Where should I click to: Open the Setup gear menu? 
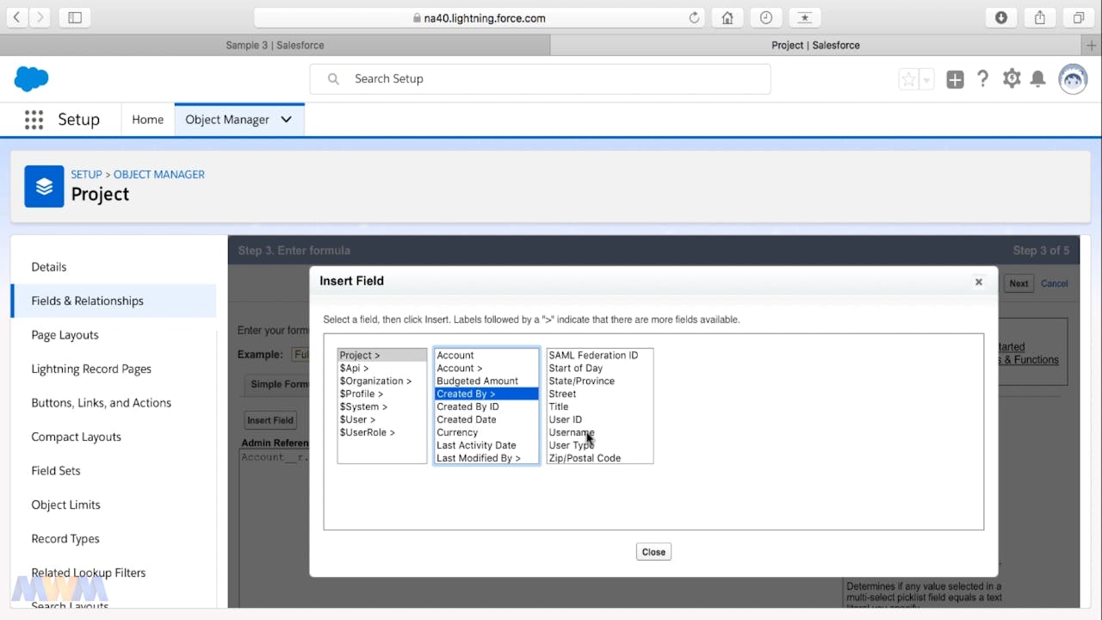click(1012, 79)
